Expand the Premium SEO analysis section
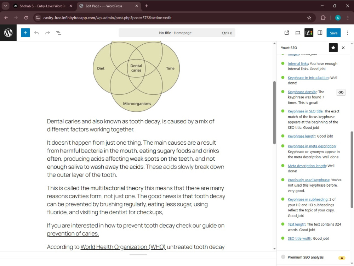This screenshot has height=266, width=354. pos(313,257)
